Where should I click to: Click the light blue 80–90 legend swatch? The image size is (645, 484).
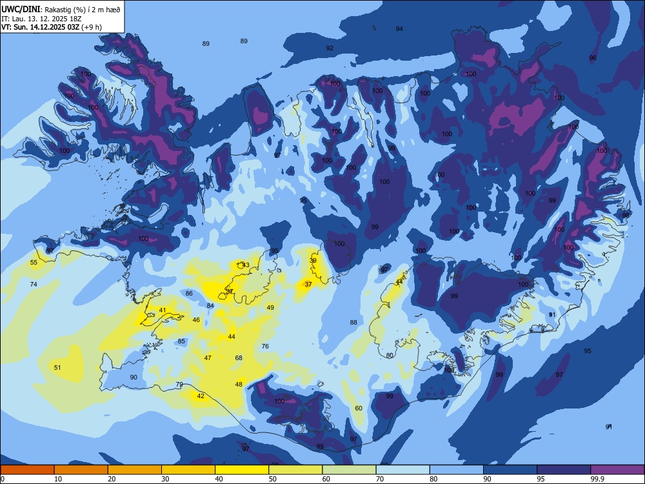coord(457,470)
